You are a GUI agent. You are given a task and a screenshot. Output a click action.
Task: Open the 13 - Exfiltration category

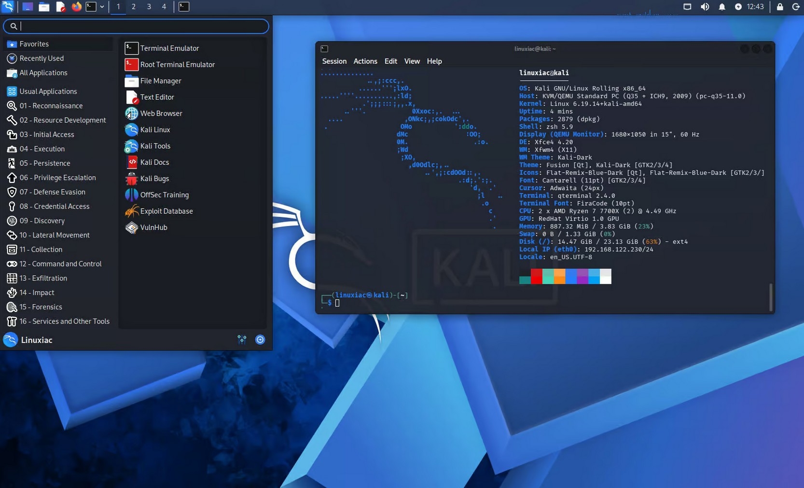click(x=58, y=278)
